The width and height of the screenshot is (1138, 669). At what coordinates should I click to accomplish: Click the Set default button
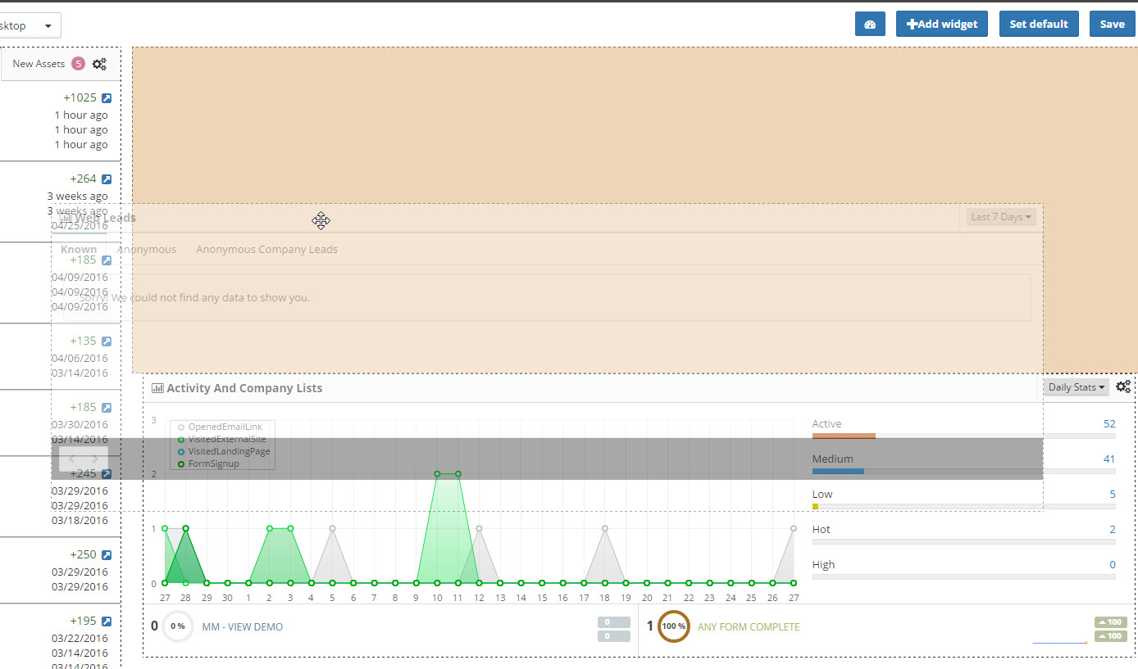[x=1039, y=25]
